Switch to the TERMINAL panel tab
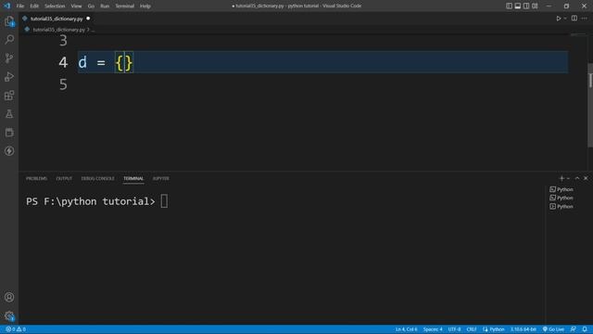Image resolution: width=593 pixels, height=334 pixels. pos(133,178)
